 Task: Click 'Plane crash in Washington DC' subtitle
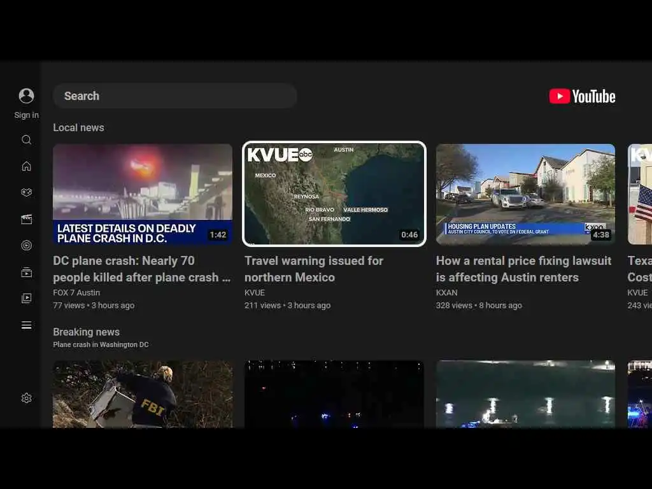click(x=101, y=344)
